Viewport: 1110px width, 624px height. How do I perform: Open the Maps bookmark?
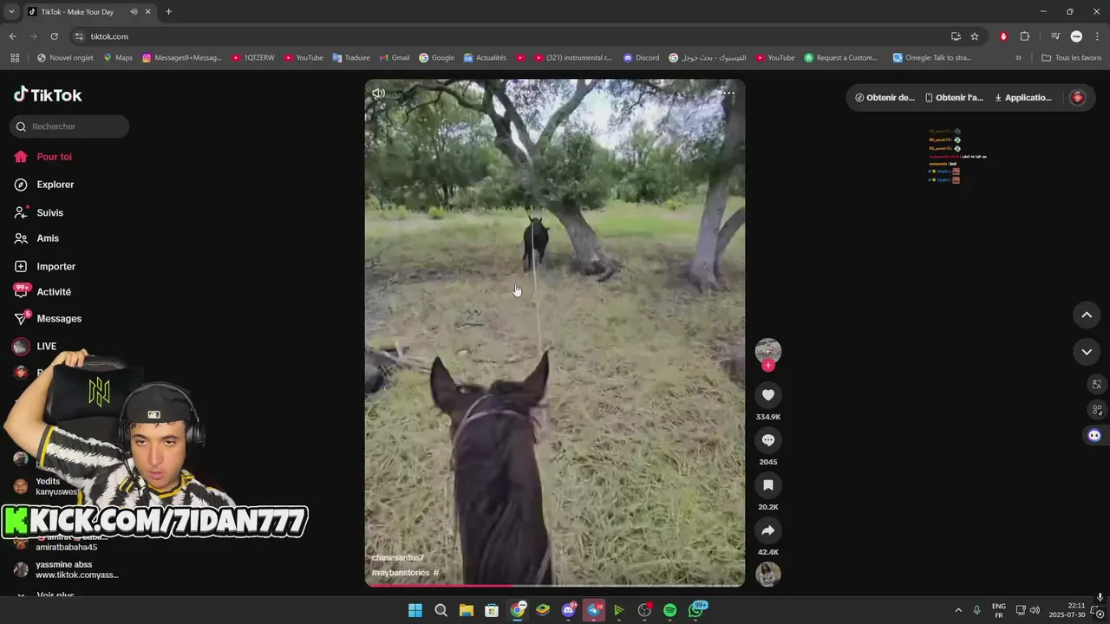[118, 58]
